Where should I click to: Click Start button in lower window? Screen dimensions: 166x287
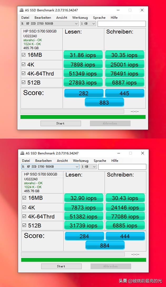click(x=61, y=266)
